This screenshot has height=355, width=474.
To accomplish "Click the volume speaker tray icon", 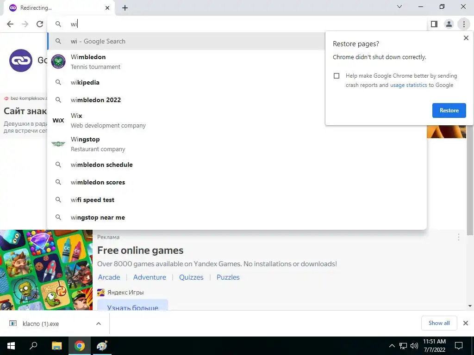I will [414, 346].
